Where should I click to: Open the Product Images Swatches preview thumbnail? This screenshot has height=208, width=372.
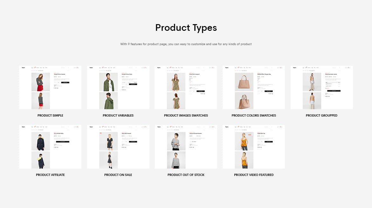pyautogui.click(x=186, y=87)
